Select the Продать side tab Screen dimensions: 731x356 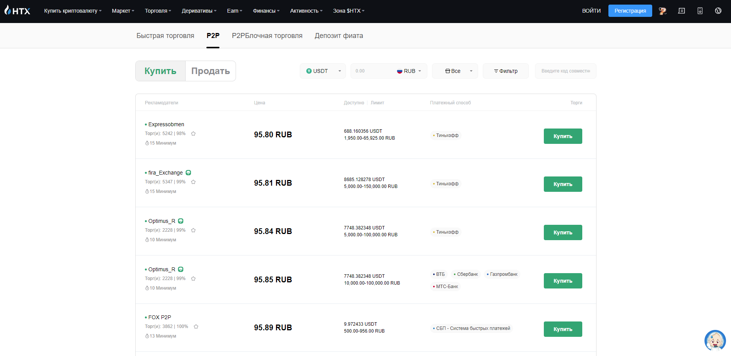tap(211, 71)
